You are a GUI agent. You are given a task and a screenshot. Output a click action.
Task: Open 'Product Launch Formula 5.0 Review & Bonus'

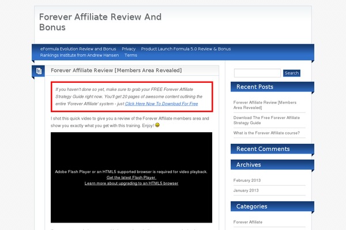[186, 49]
